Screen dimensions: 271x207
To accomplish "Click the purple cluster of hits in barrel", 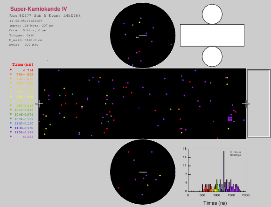I will pos(230,119).
